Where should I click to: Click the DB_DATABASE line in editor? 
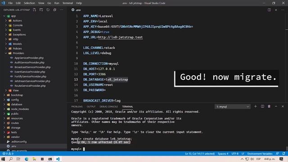[106, 80]
